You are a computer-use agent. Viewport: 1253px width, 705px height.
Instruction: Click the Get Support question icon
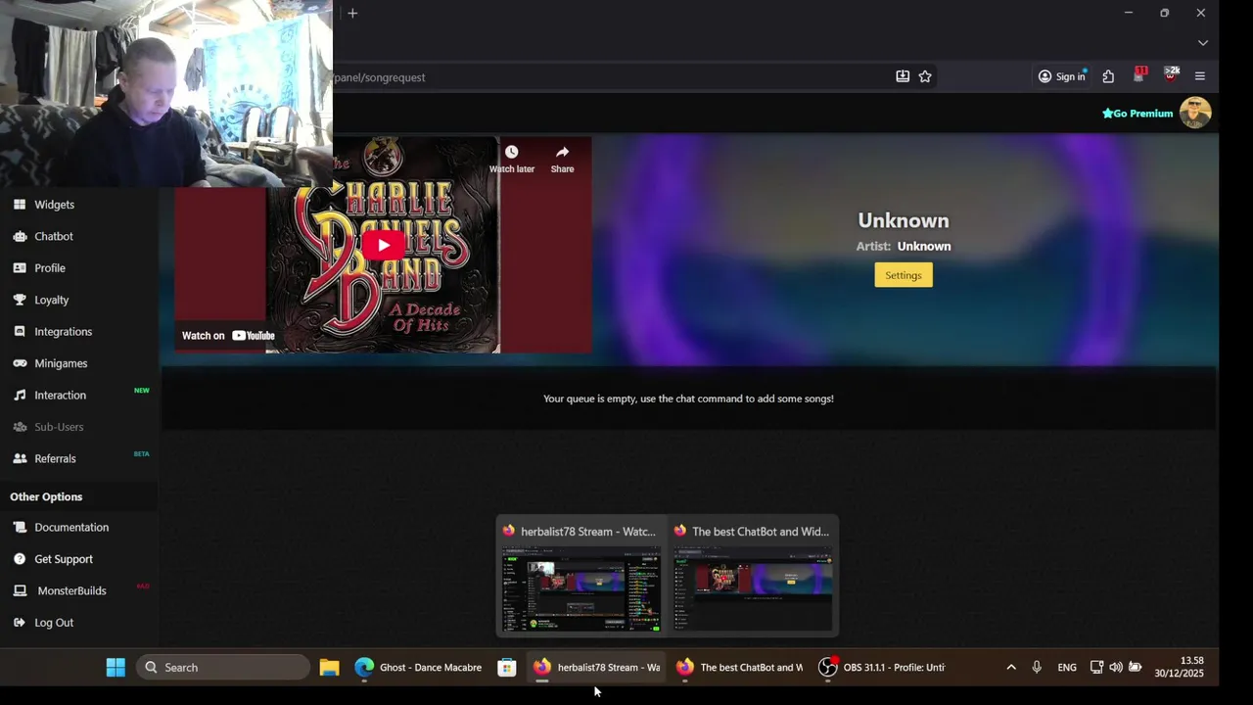[x=20, y=559]
